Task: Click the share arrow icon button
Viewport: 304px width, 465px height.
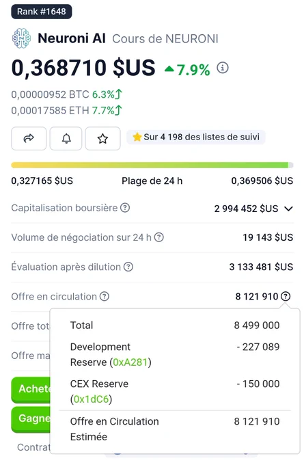Action: click(29, 138)
